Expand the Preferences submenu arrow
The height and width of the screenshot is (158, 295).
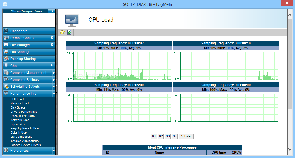pos(54,151)
